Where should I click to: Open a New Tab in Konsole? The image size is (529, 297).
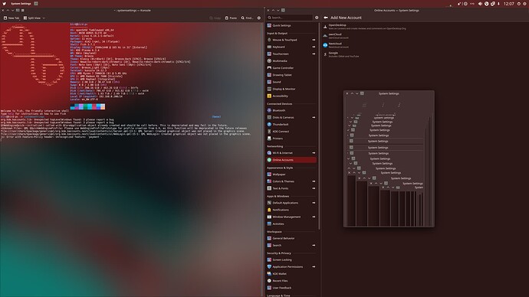[x=11, y=18]
